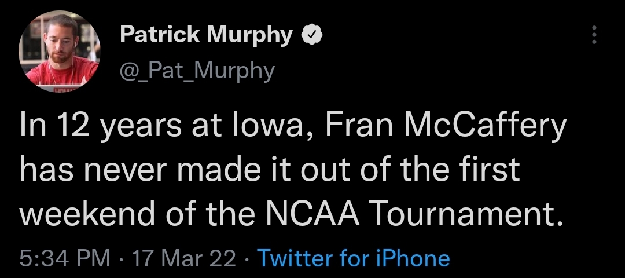Click the Twitter for iPhone source link
The height and width of the screenshot is (278, 625).
click(354, 258)
